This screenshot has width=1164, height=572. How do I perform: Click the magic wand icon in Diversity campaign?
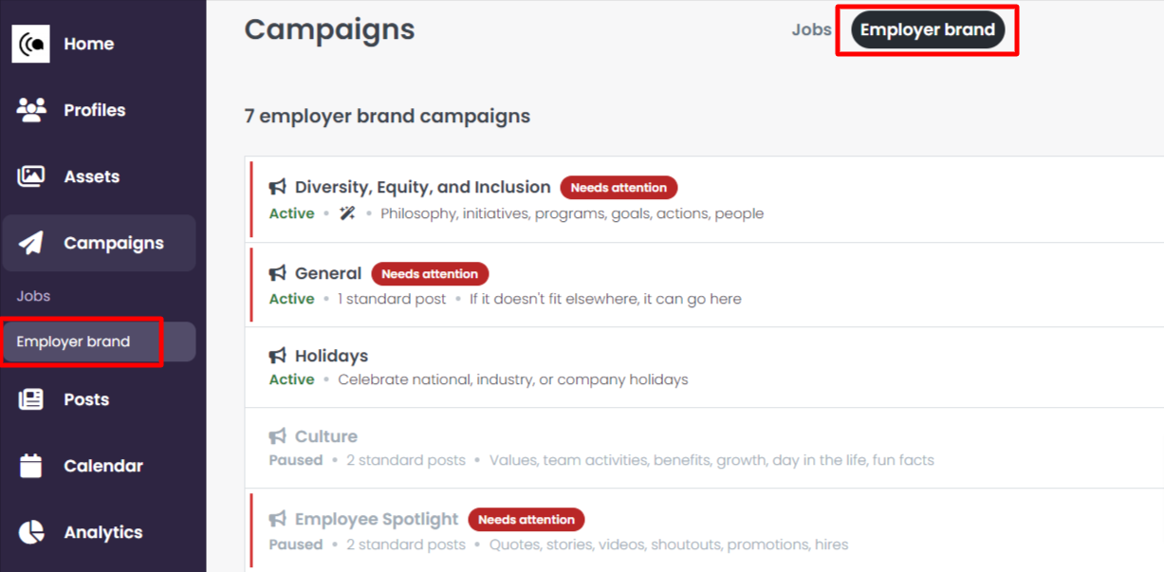347,213
